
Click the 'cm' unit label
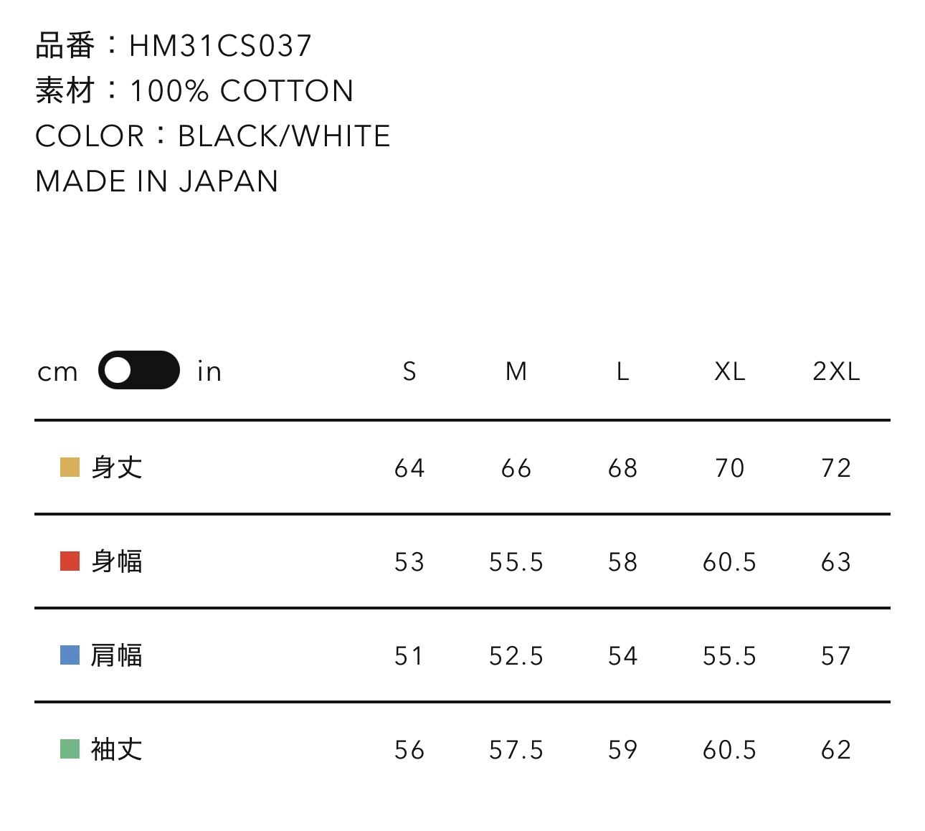tap(57, 371)
